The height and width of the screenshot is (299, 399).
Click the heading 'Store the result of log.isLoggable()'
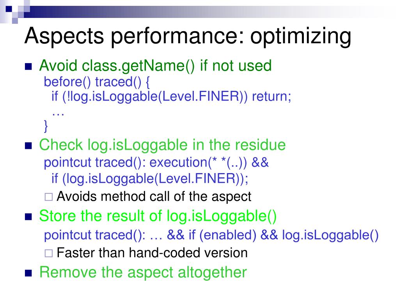tap(158, 216)
